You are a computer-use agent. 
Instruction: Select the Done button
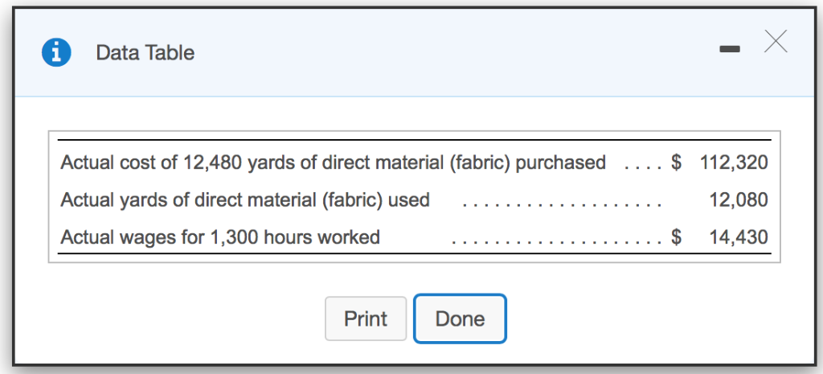460,319
